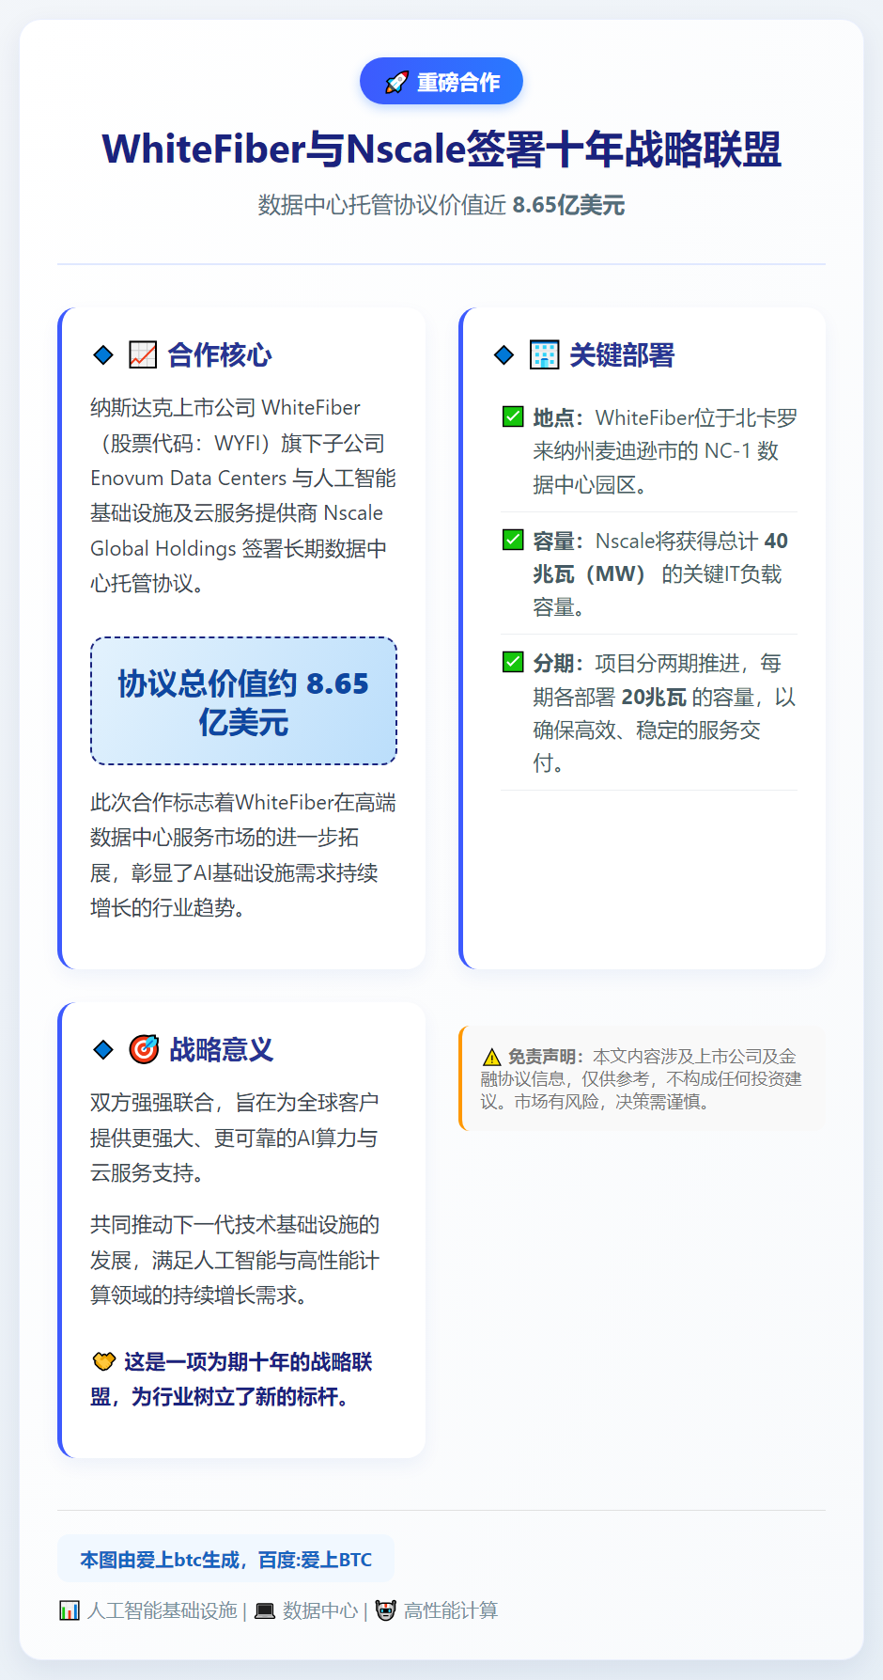Click the blue diamond before 战略意义
This screenshot has width=883, height=1680.
pos(103,1049)
